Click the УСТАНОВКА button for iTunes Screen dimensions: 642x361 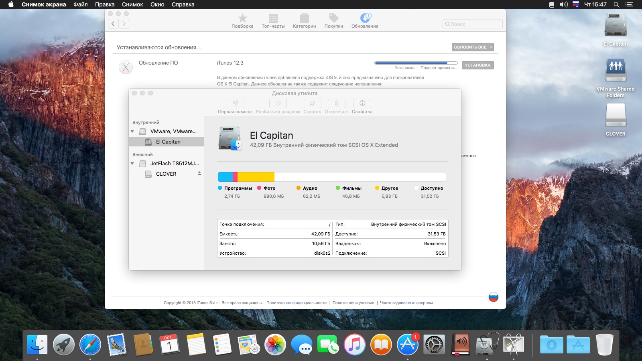477,65
